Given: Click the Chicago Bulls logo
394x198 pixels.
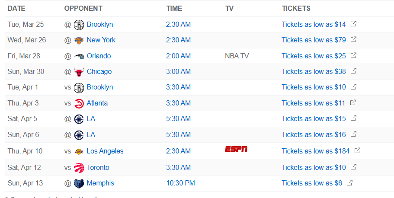Looking at the screenshot, I should click(x=79, y=72).
